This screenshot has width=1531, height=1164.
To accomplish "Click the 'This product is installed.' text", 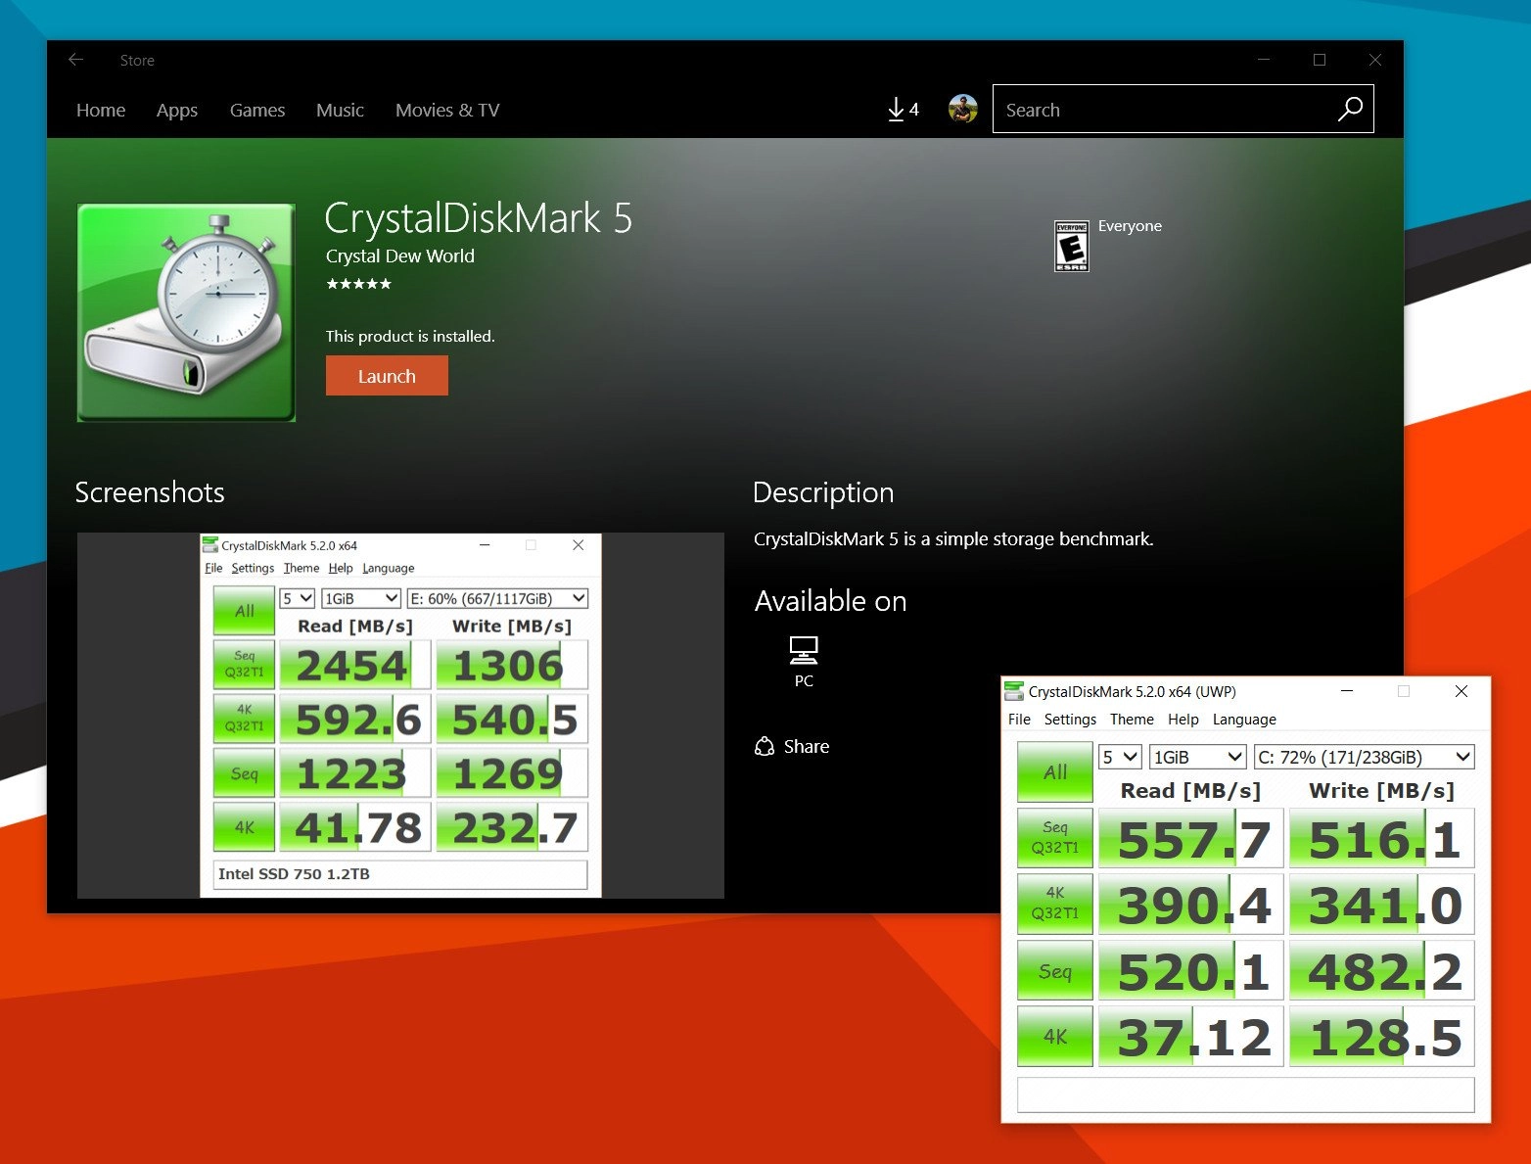I will click(x=410, y=336).
